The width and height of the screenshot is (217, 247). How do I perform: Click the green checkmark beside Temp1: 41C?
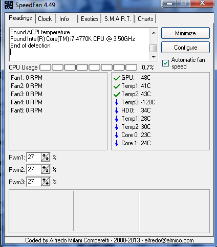(117, 86)
